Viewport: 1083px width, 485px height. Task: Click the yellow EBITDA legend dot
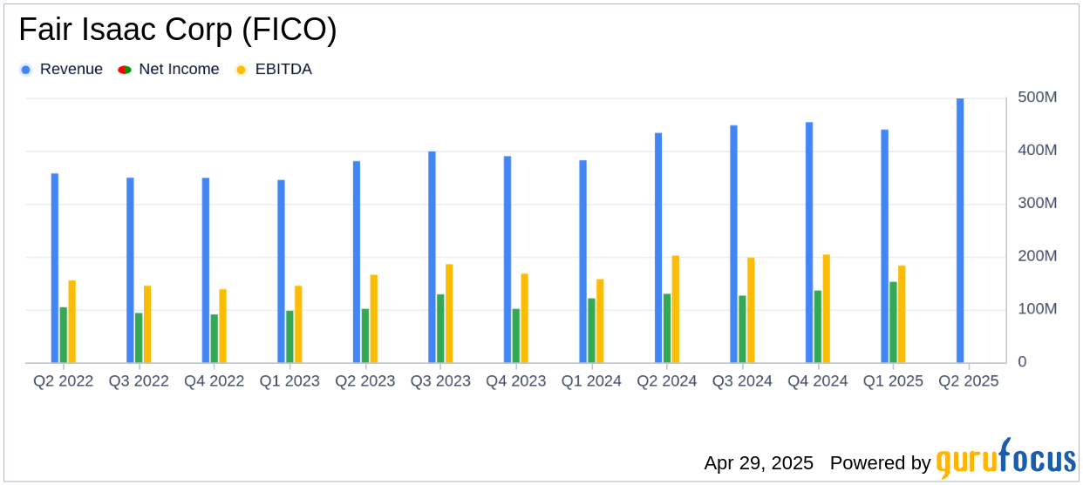[241, 70]
